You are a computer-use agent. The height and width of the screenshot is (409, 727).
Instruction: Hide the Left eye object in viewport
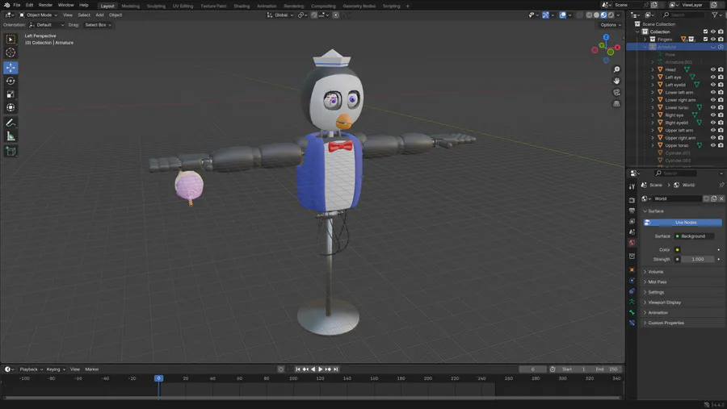pyautogui.click(x=713, y=77)
